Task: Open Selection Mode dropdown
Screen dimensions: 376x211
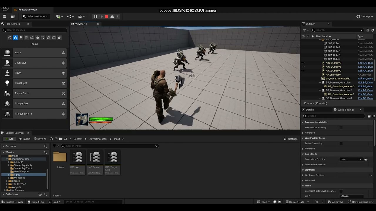Action: pyautogui.click(x=35, y=16)
